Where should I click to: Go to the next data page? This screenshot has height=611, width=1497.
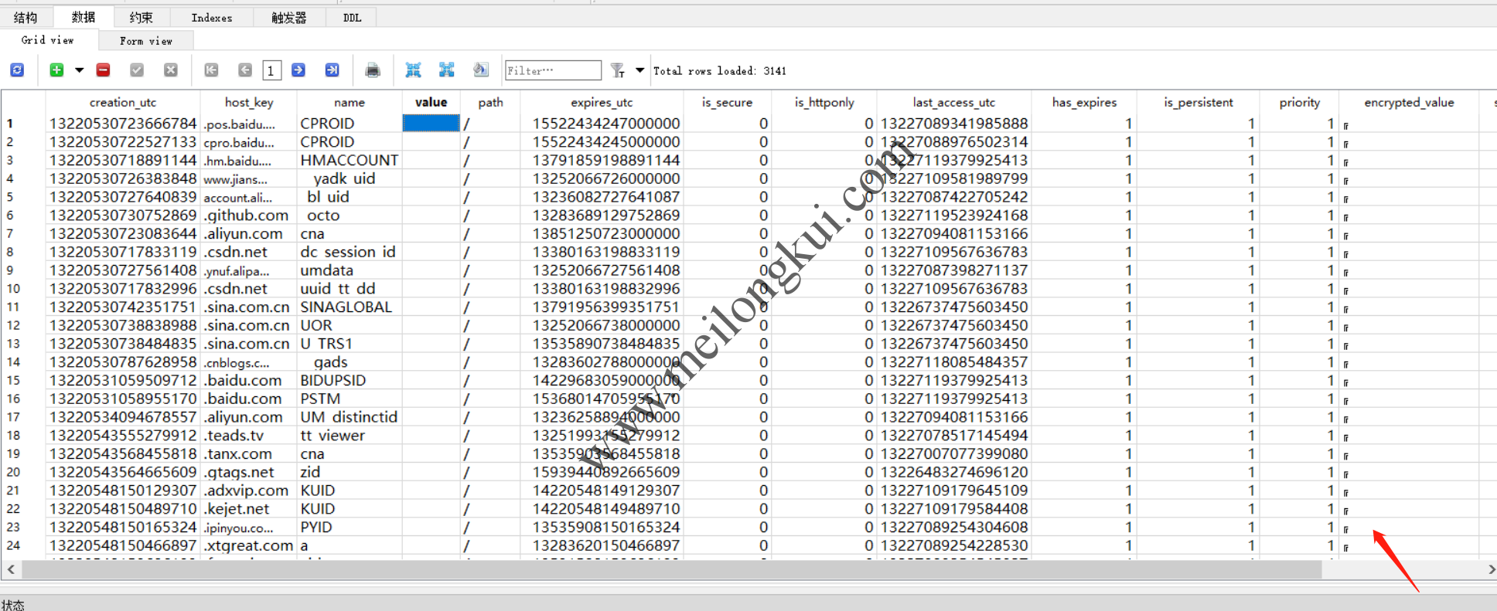[x=298, y=70]
